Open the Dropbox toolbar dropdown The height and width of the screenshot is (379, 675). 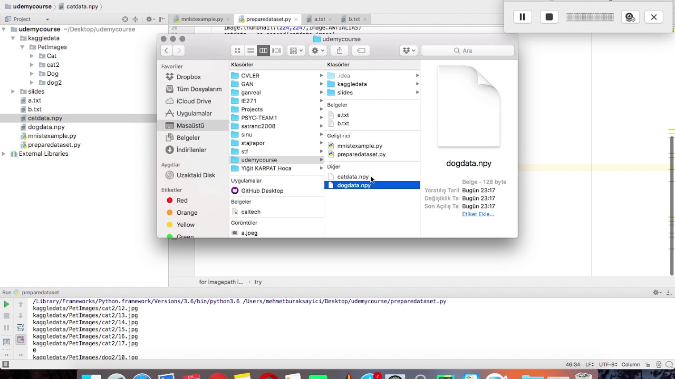point(409,51)
